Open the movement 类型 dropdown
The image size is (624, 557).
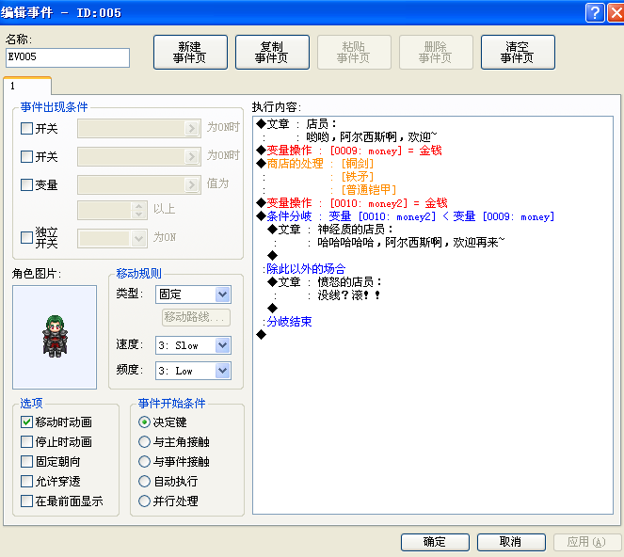(x=222, y=294)
